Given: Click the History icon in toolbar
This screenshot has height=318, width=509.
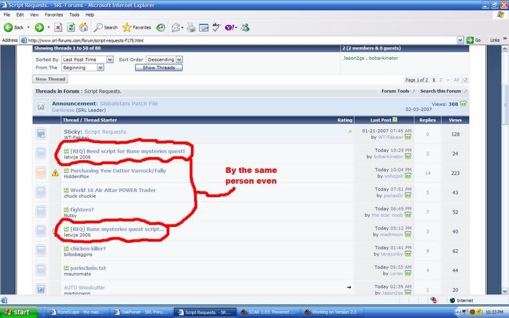Looking at the screenshot, I should click(159, 27).
